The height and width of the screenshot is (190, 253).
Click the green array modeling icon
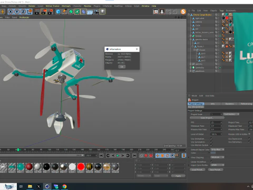point(77,12)
